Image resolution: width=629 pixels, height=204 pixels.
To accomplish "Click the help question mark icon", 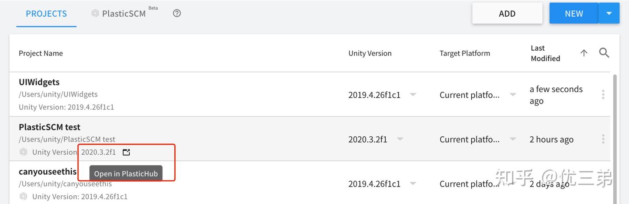I will click(x=177, y=13).
